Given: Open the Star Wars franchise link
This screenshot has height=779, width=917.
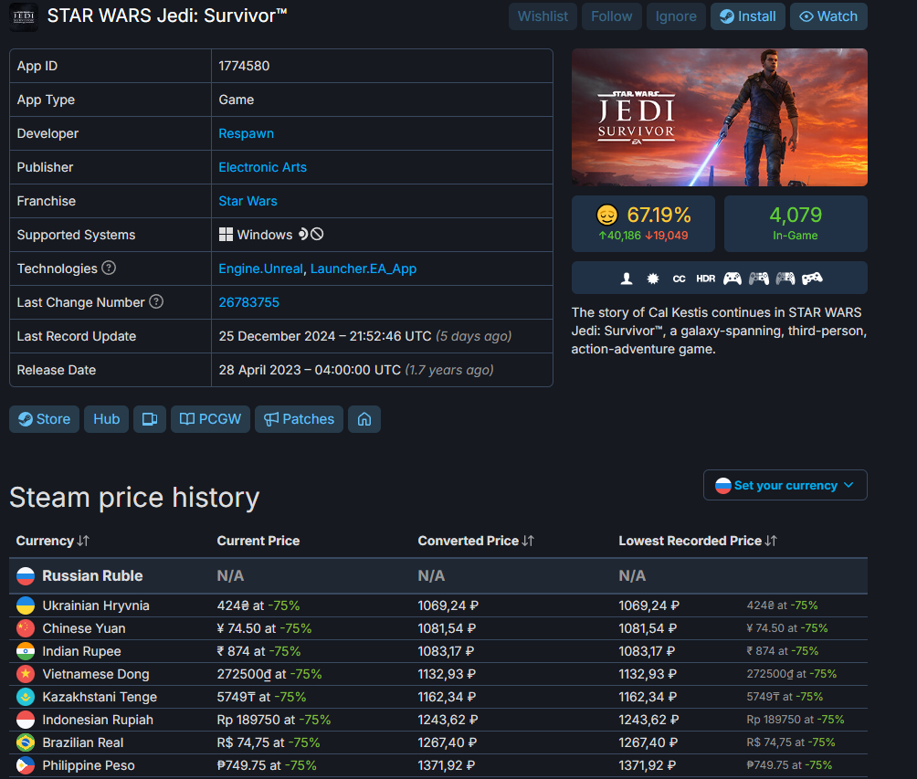Looking at the screenshot, I should pyautogui.click(x=248, y=201).
